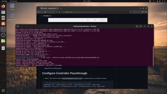This screenshot has width=167, height=94.
Task: Click the udev rules path code snippet in Step 1
Action: tap(72, 78)
